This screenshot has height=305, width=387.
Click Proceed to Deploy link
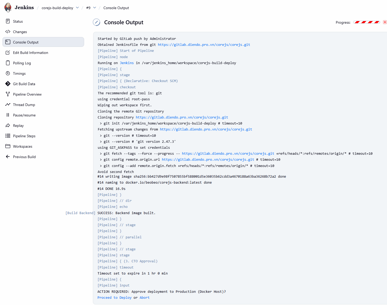click(x=114, y=298)
